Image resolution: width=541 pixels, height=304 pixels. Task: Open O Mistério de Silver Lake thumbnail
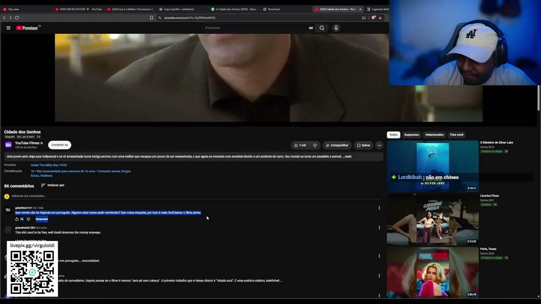coord(433,166)
